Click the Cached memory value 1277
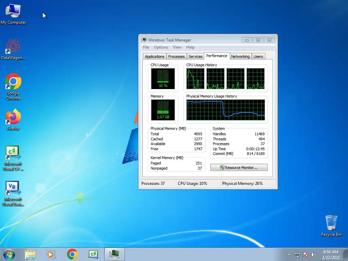The image size is (348, 261). (x=198, y=139)
